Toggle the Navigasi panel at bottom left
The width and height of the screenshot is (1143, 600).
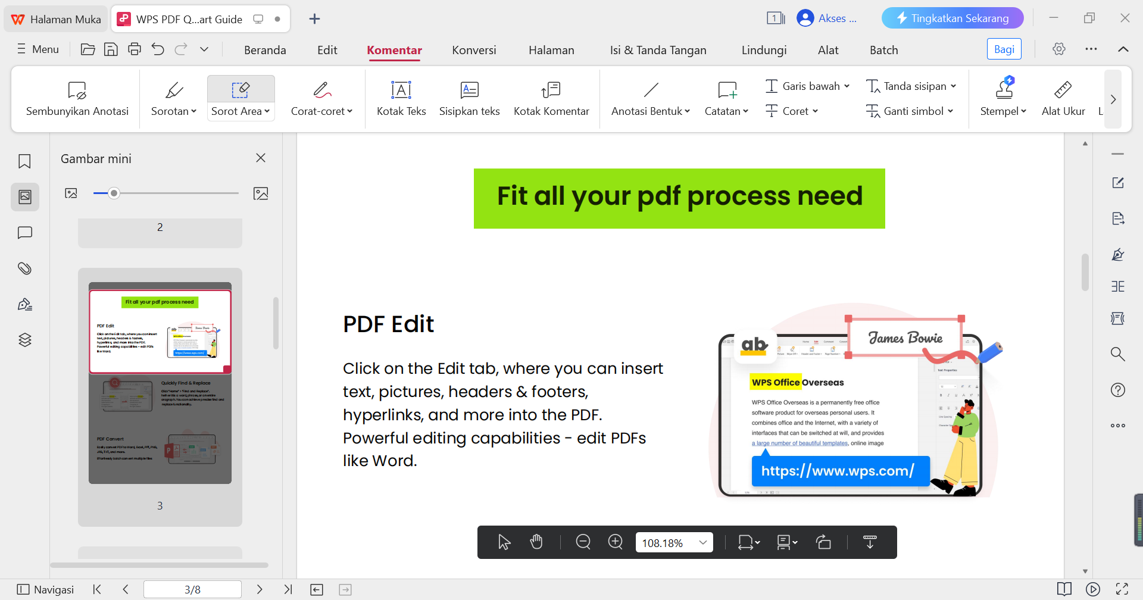[45, 589]
